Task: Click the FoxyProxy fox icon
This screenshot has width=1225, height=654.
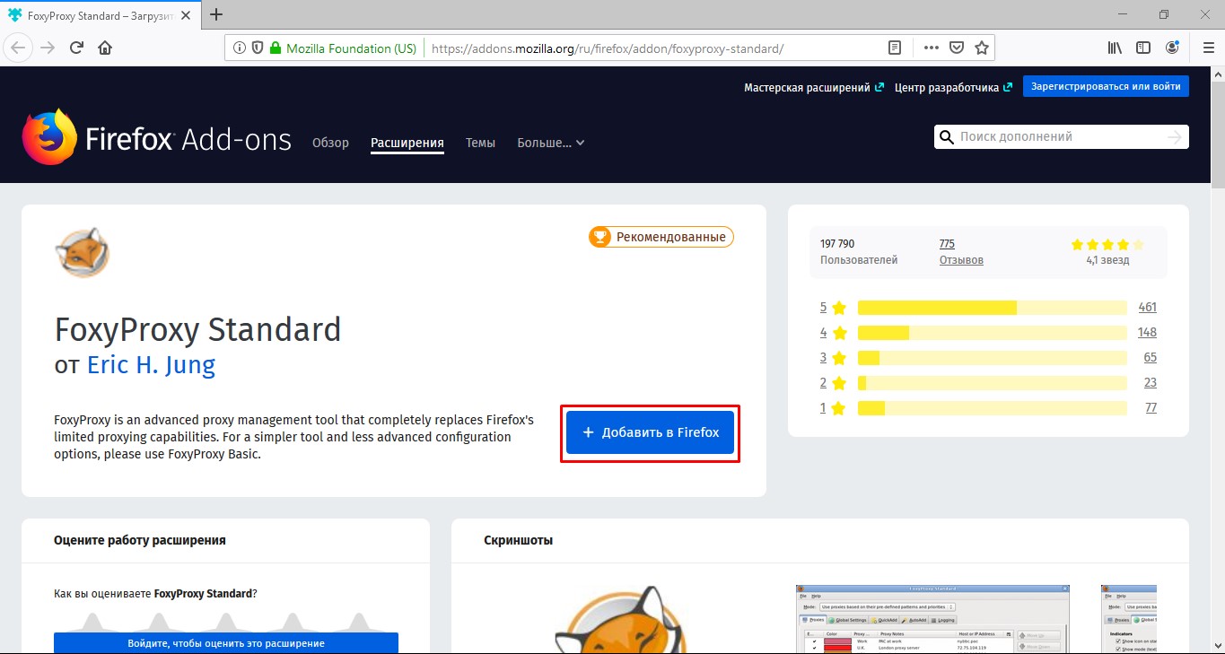Action: 82,252
